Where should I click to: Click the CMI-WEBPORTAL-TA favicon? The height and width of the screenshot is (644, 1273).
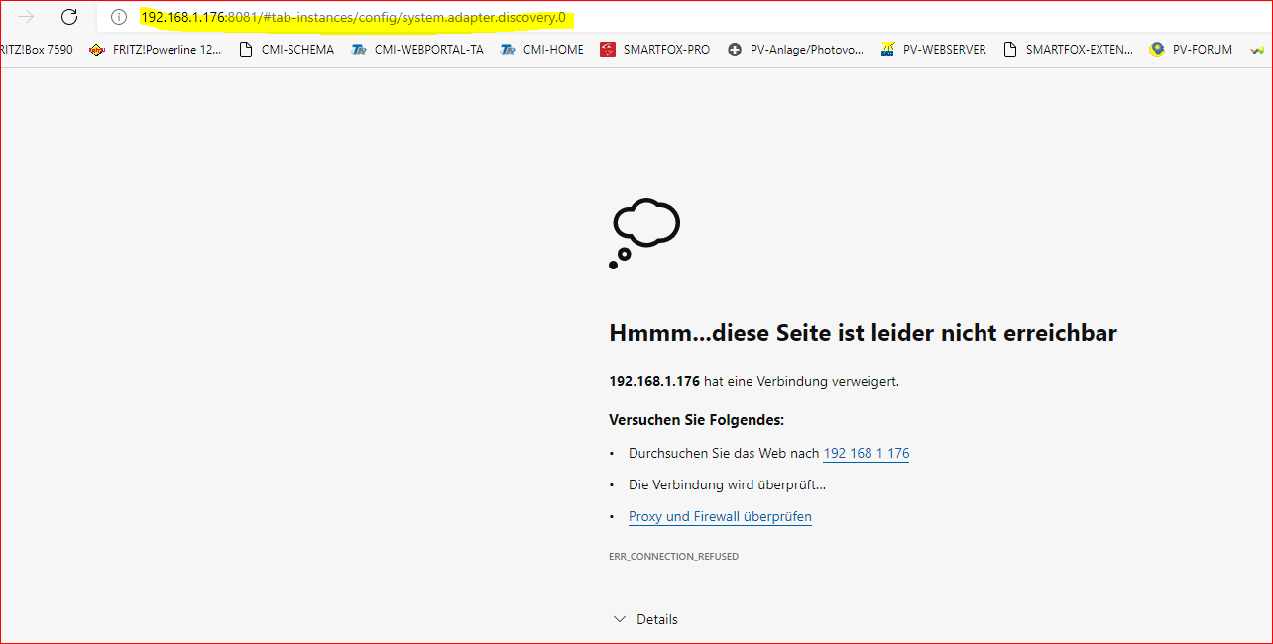(x=359, y=50)
